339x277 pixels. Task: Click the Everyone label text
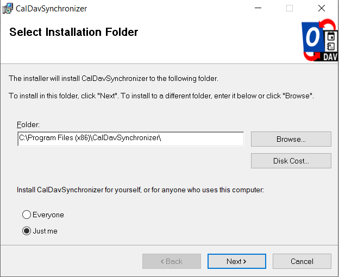[48, 215]
